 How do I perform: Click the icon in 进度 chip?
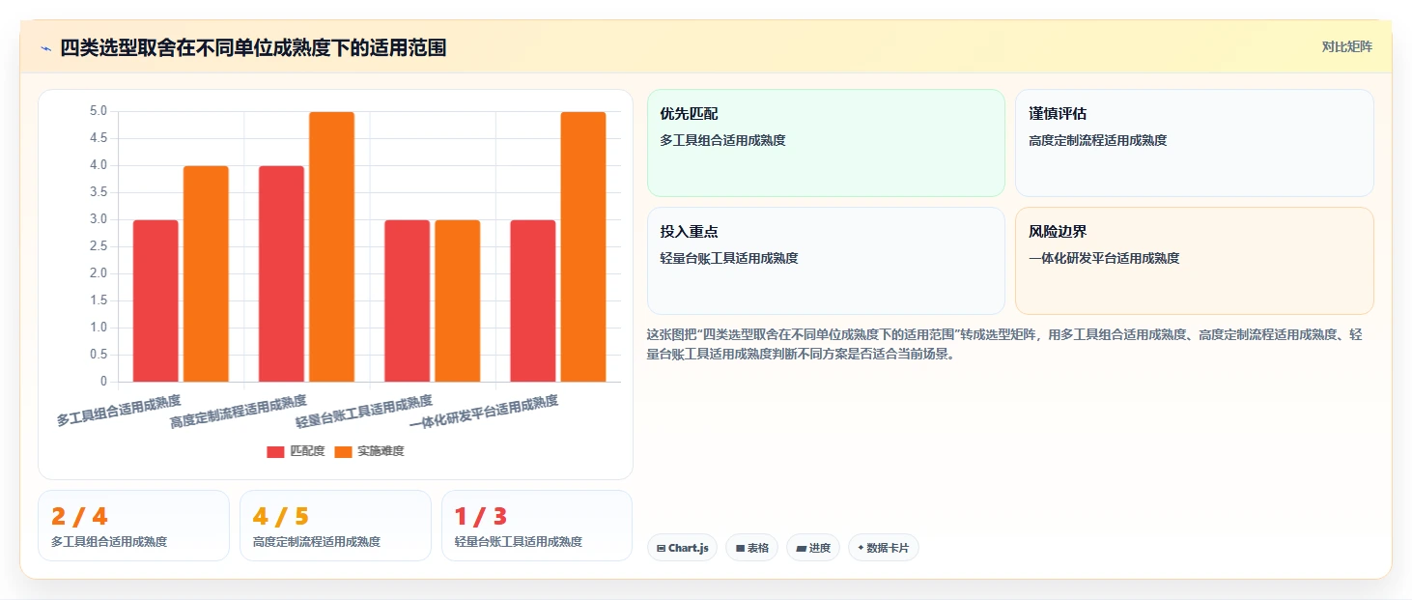point(801,548)
